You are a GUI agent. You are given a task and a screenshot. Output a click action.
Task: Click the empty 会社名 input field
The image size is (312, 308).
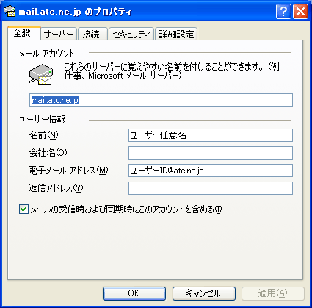[x=211, y=153]
